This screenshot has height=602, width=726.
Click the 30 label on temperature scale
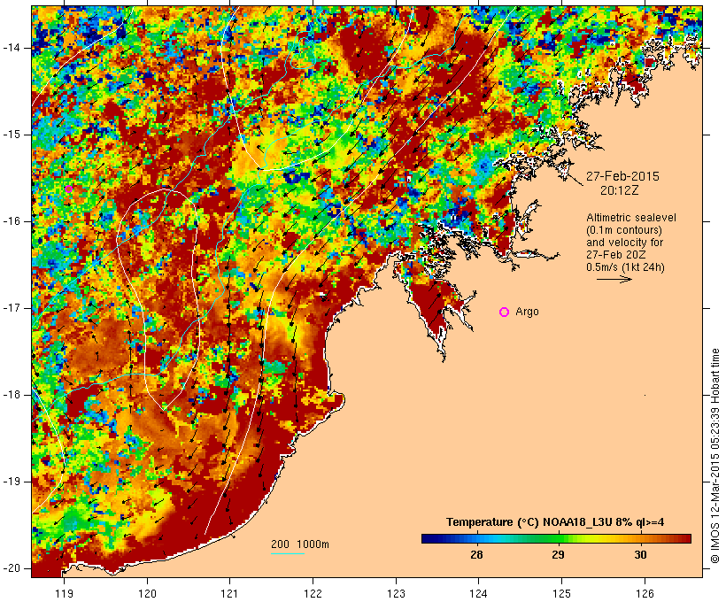coord(640,555)
